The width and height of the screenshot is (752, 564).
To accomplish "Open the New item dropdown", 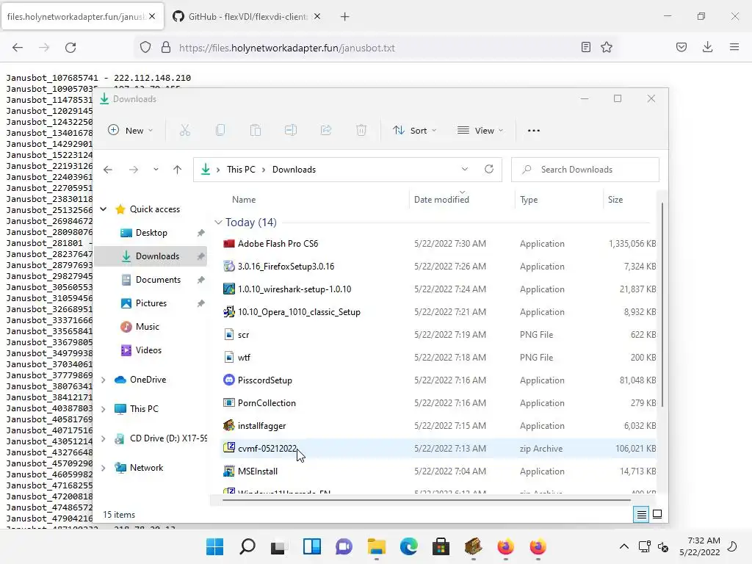I will coord(131,131).
